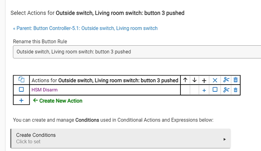
Task: Click the blue X icon in header row
Action: [x=215, y=80]
